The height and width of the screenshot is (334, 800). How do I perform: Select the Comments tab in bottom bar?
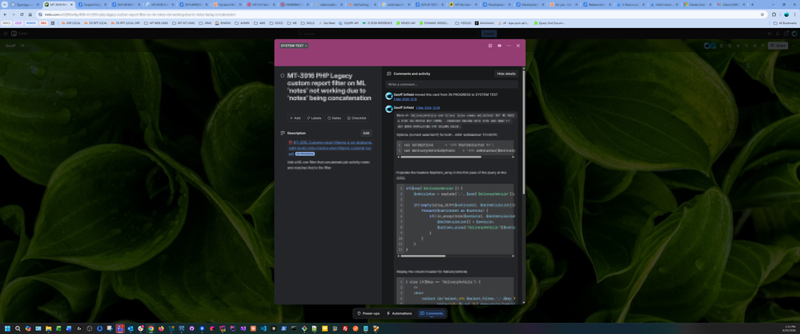[431, 313]
